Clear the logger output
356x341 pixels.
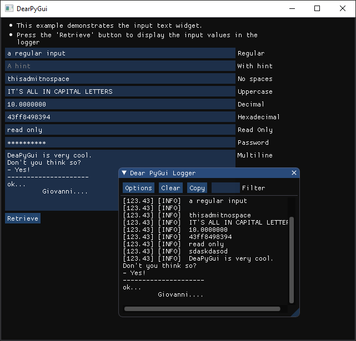point(171,188)
